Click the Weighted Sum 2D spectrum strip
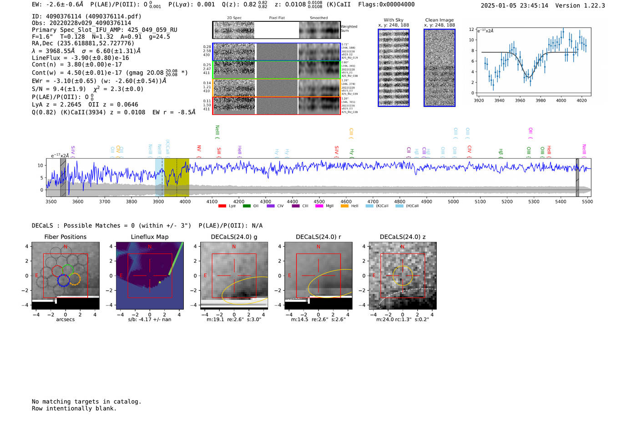Screen dimensions: 637x433 (x=277, y=30)
